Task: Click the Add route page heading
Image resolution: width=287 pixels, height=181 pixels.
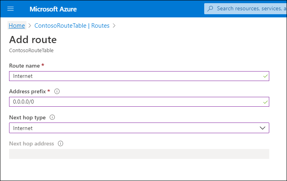Action: tap(33, 40)
